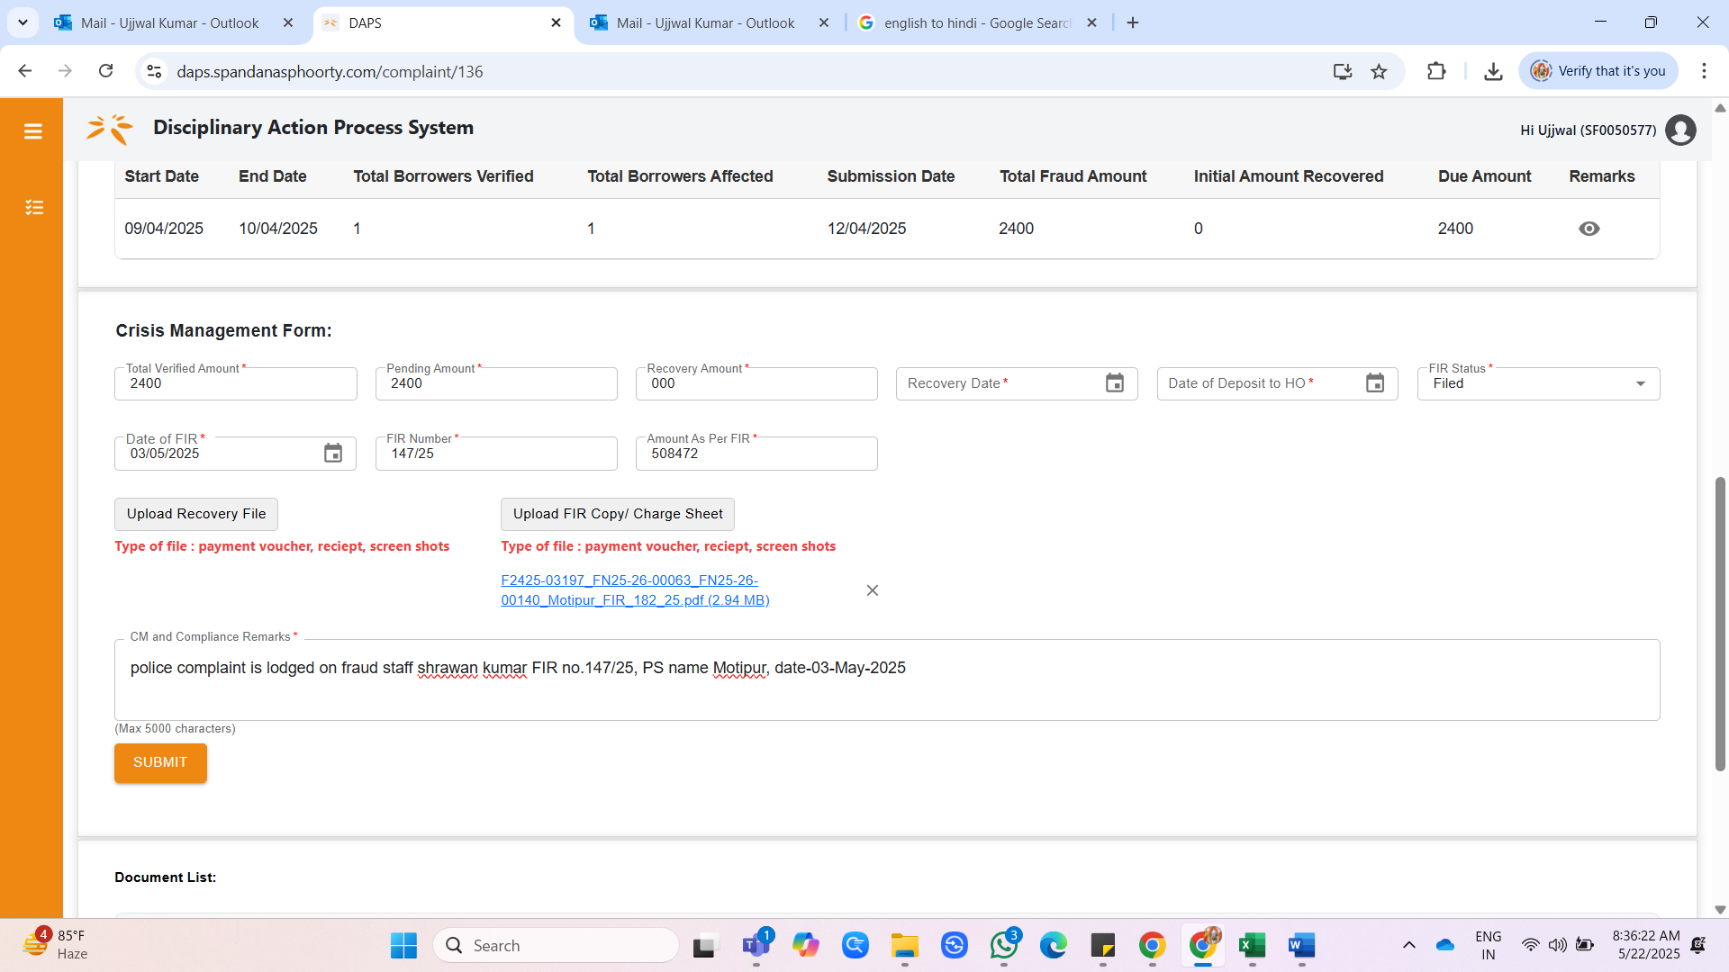The image size is (1729, 972).
Task: Open the Date of Deposit to HO calendar
Action: tap(1375, 383)
